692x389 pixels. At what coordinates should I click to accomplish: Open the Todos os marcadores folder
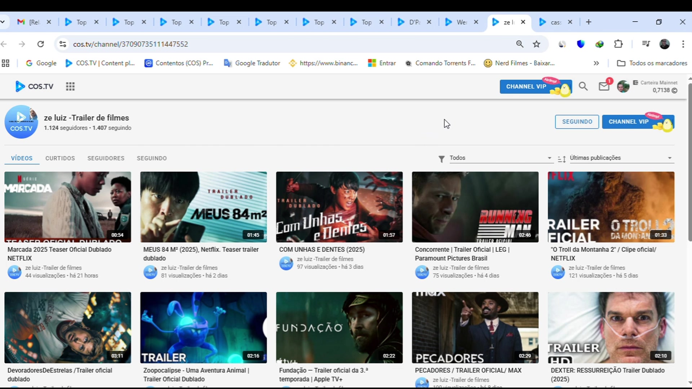click(652, 63)
